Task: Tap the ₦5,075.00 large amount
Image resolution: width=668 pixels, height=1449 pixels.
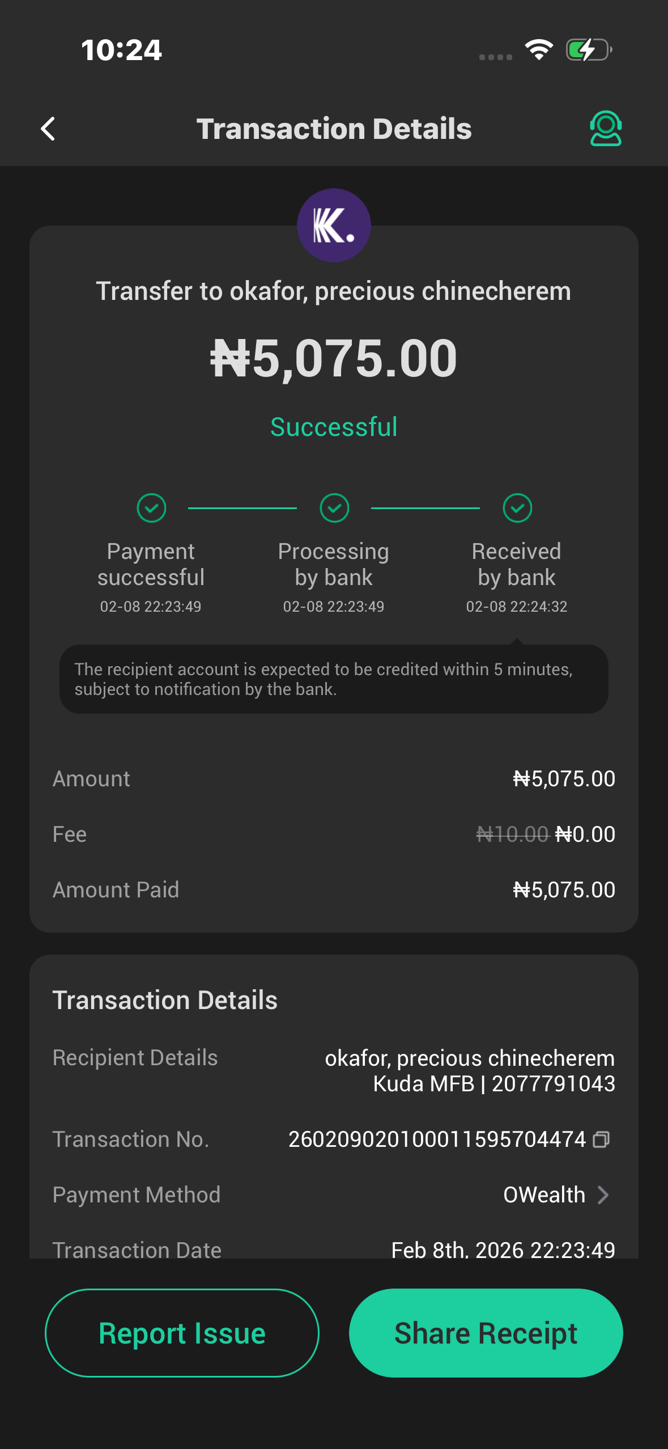Action: point(334,358)
